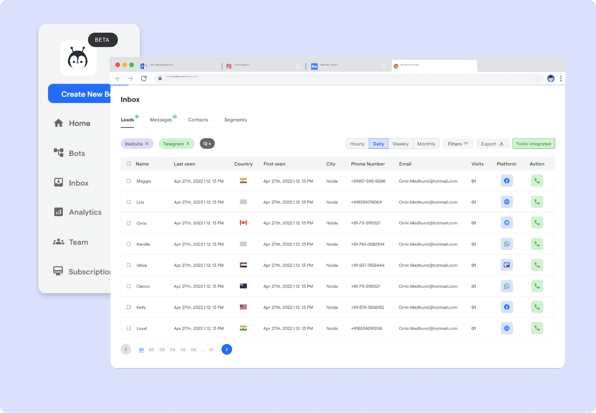Viewport: 596px width, 413px height.
Task: Go to the next page with the arrow
Action: click(227, 349)
